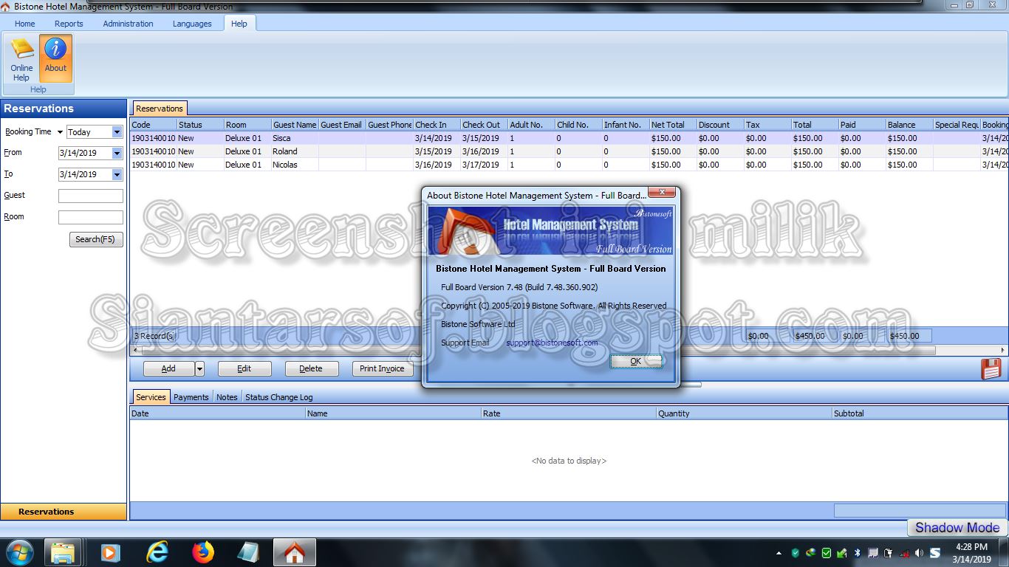Focus the Guest search input field

[x=91, y=196]
